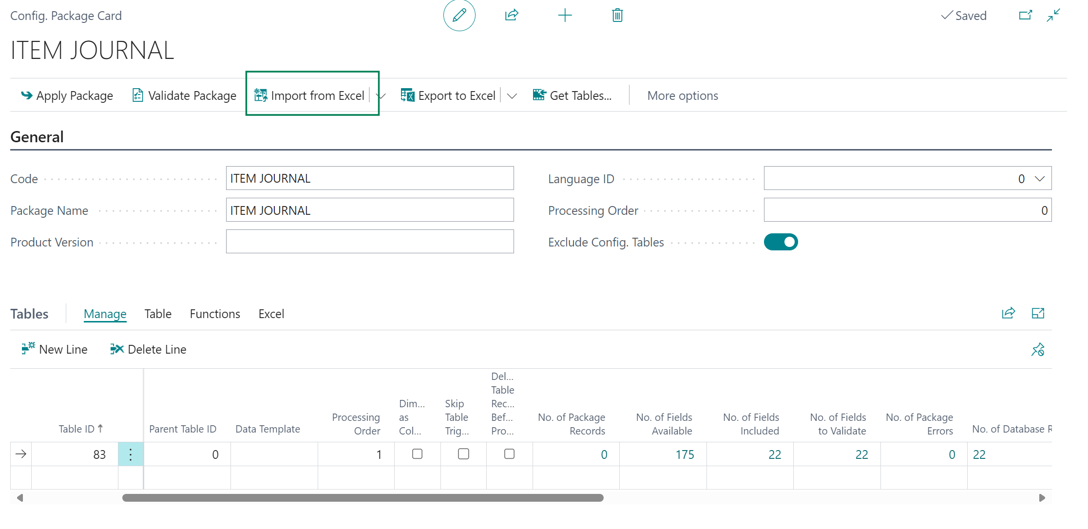Check Delete Table Records Before Processing box

coord(509,454)
